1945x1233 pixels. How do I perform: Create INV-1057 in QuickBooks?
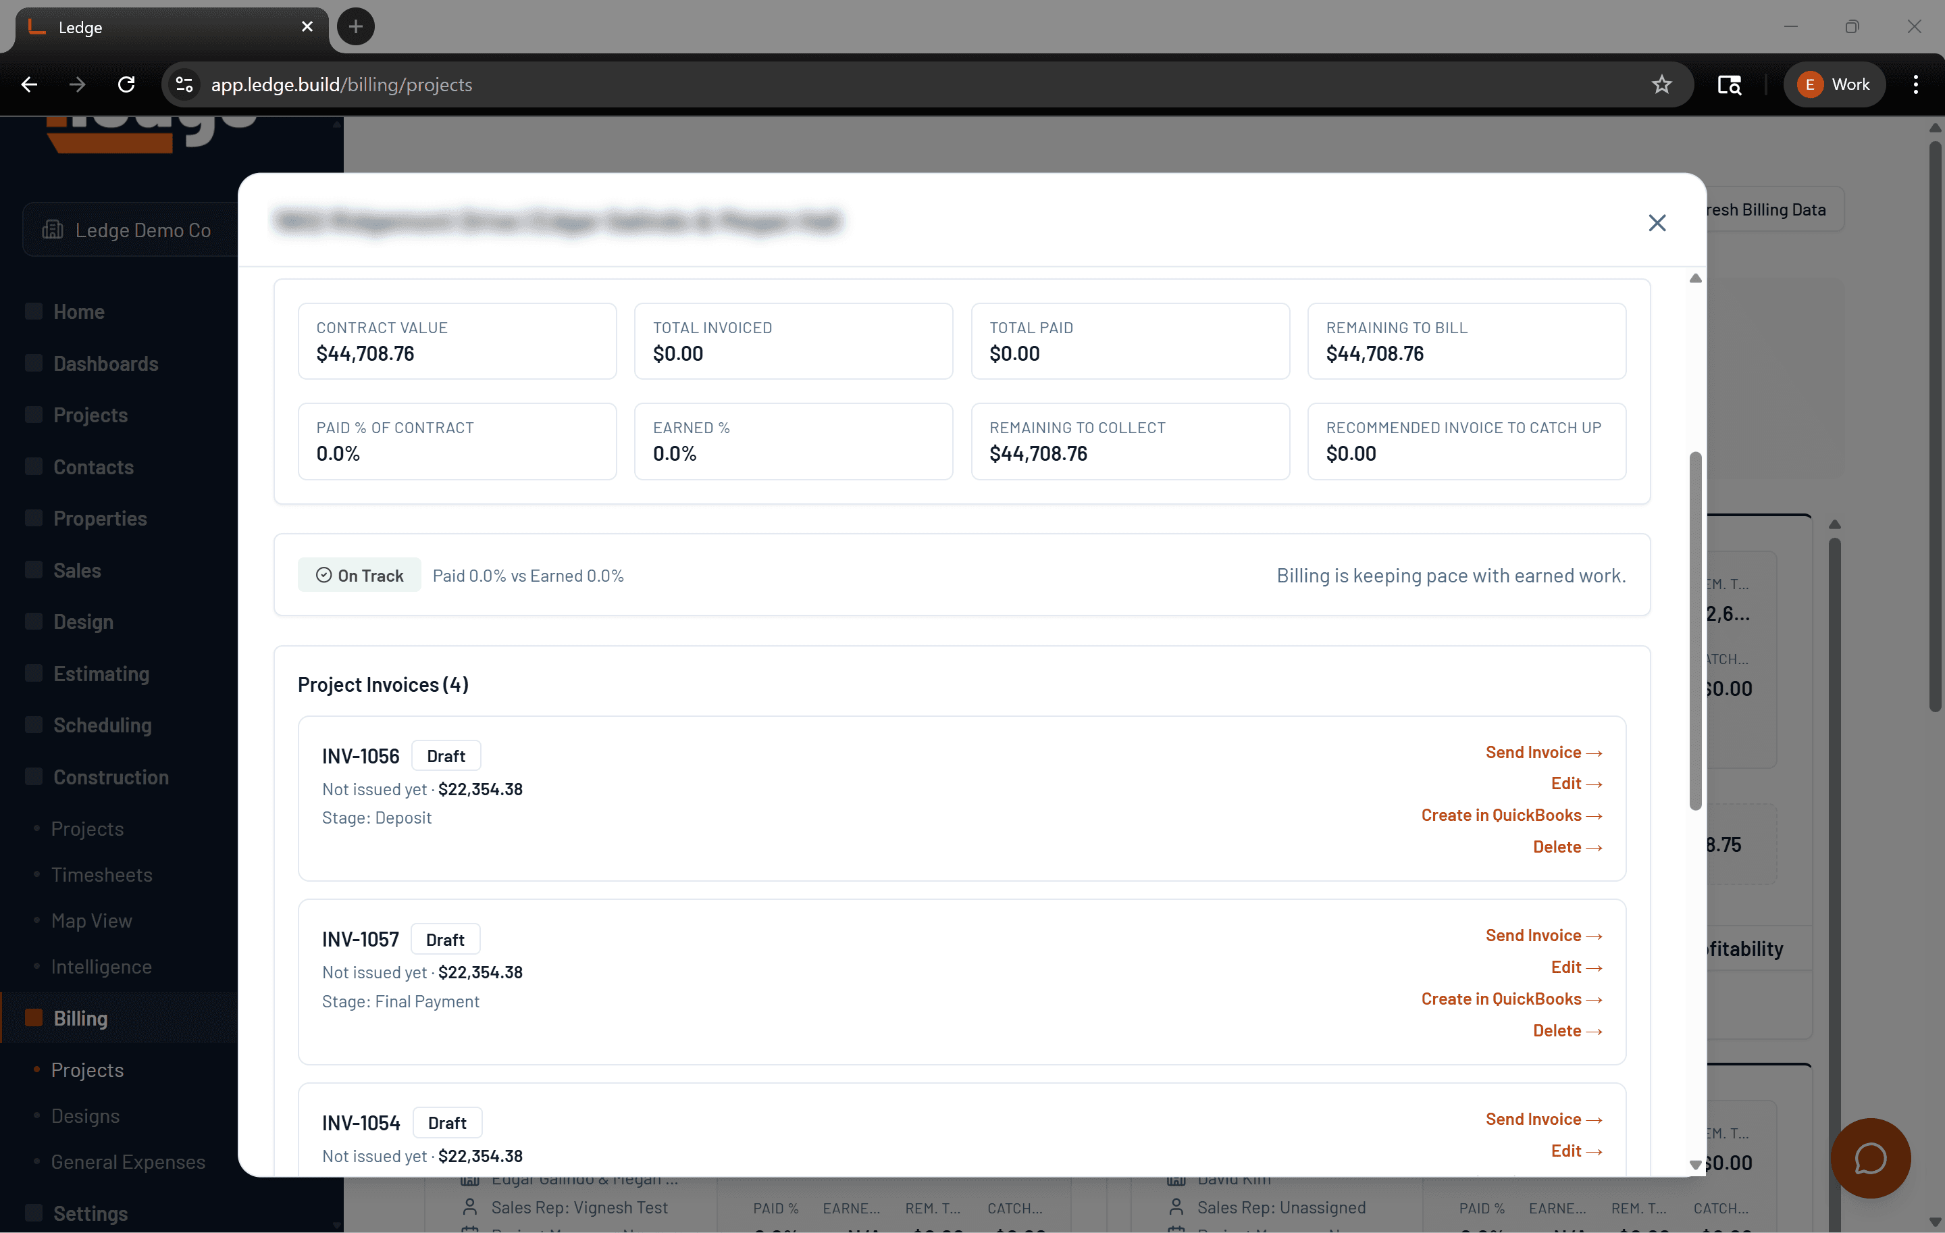click(x=1511, y=998)
